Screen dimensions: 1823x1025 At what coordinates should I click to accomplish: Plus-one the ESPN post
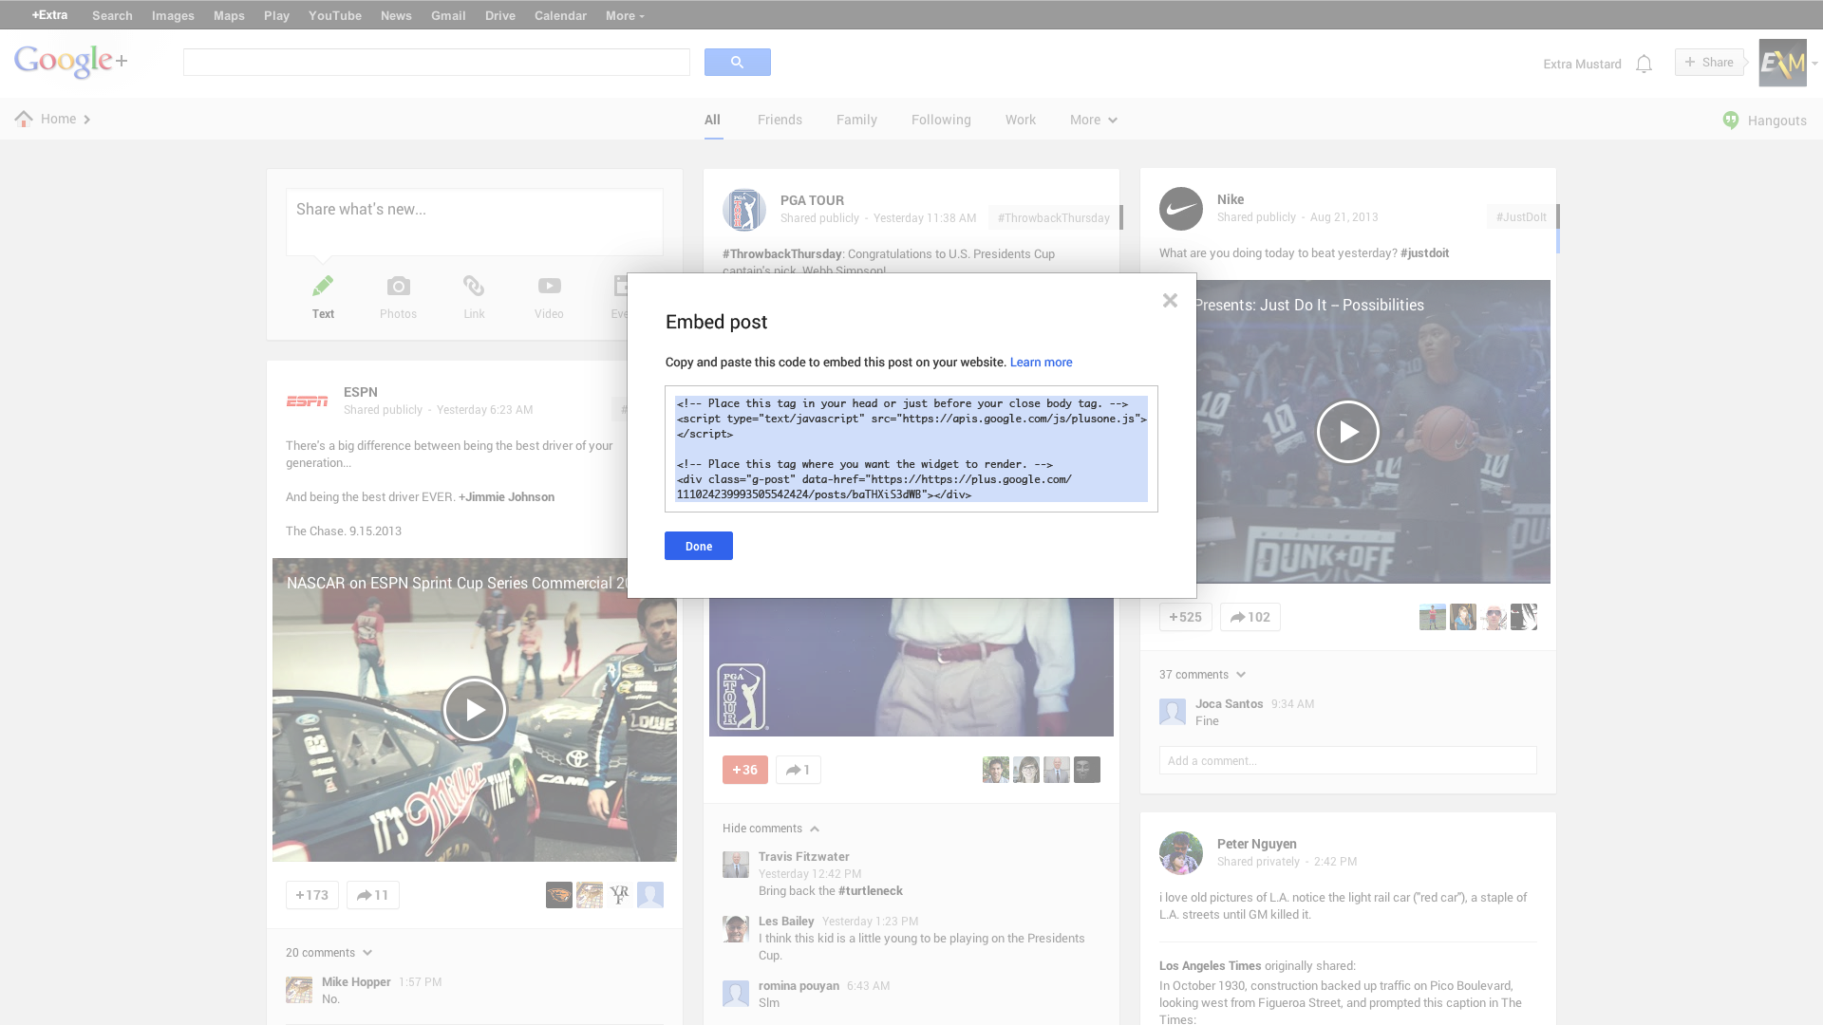point(311,894)
